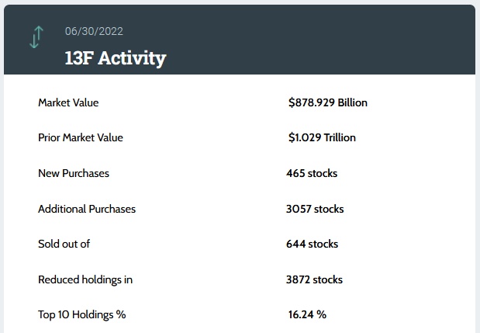
Task: Open the 465 stocks value
Action: (312, 173)
